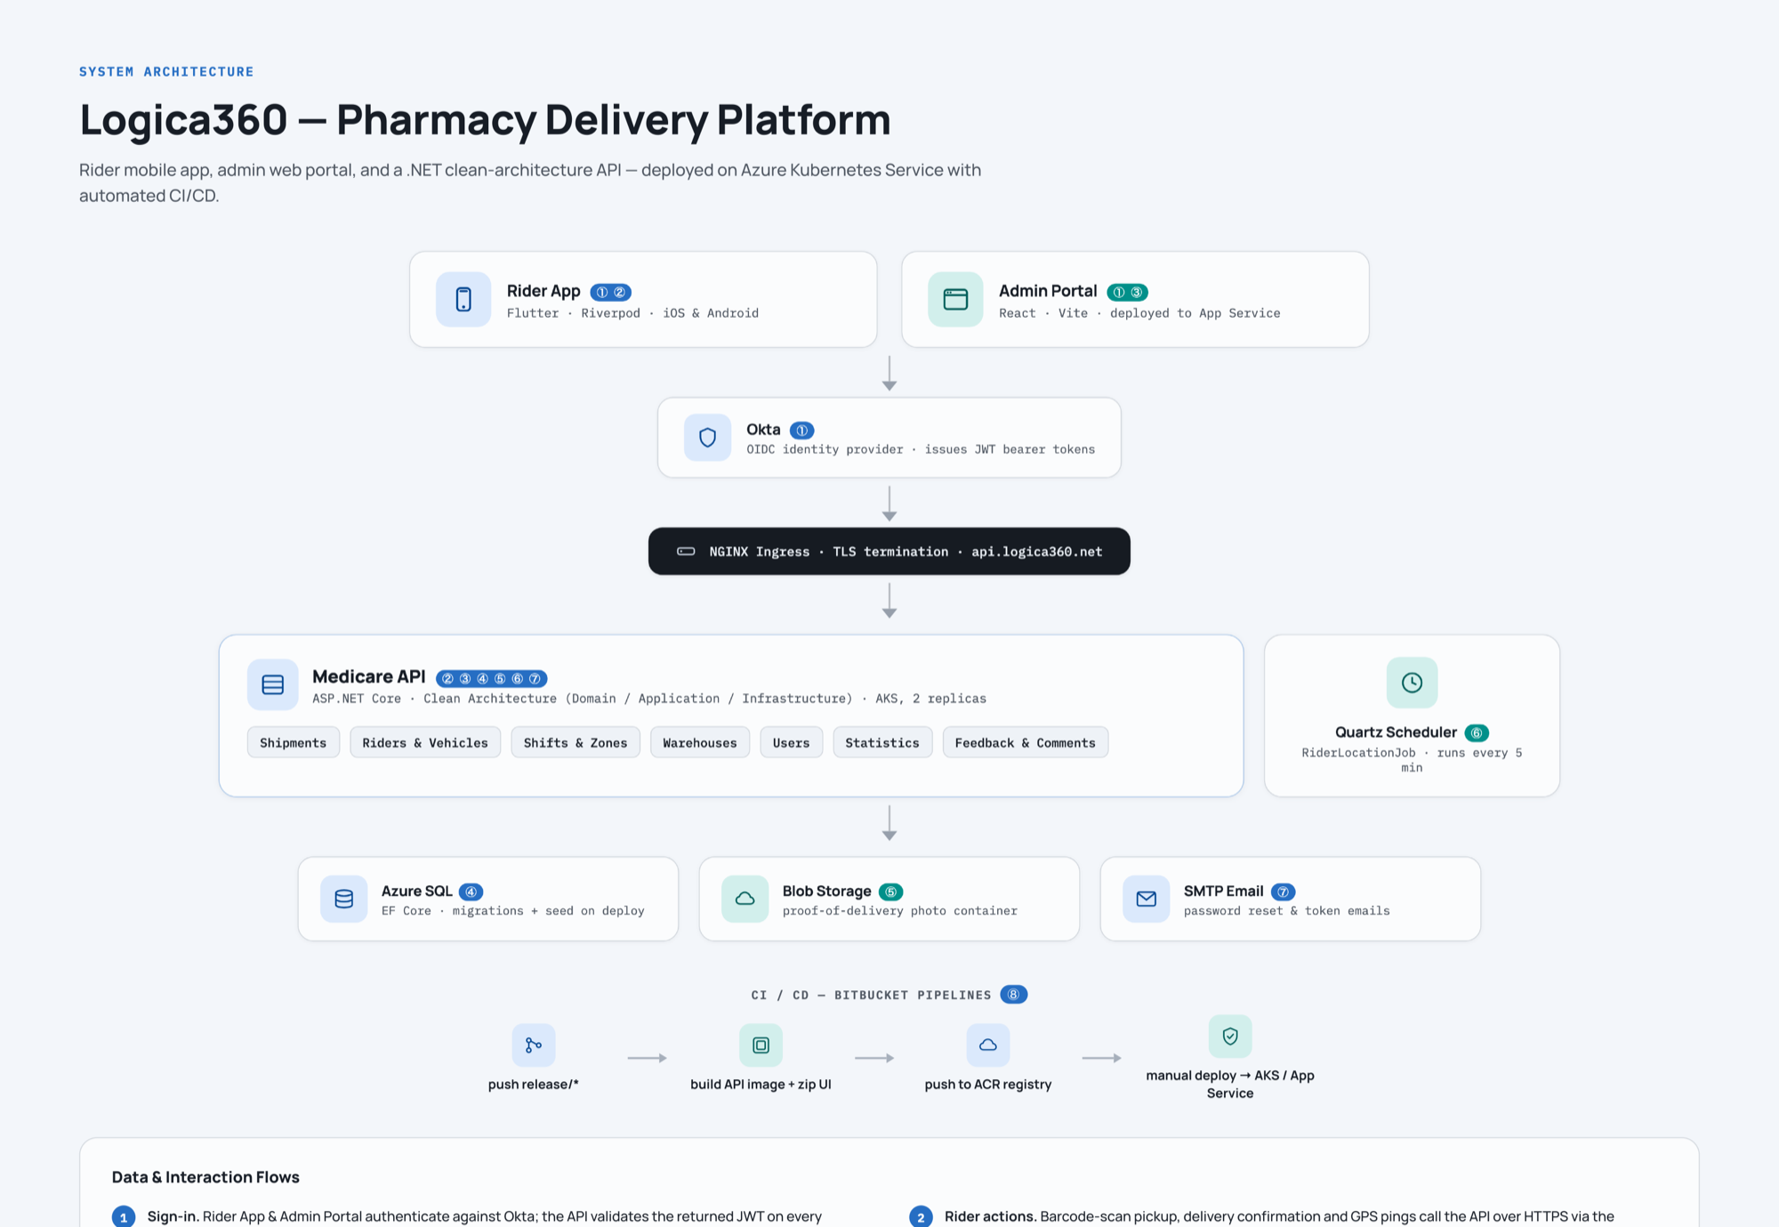Click the step 7 badge beside SMTP Email
This screenshot has width=1779, height=1227.
1284,892
